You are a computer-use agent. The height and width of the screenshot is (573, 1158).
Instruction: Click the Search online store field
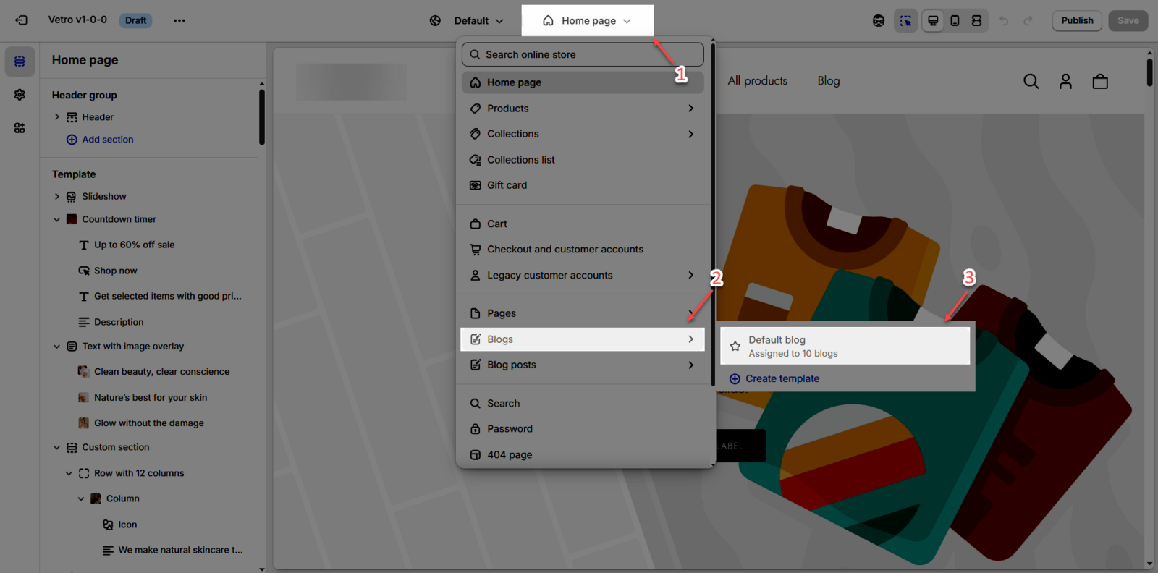[x=583, y=54]
